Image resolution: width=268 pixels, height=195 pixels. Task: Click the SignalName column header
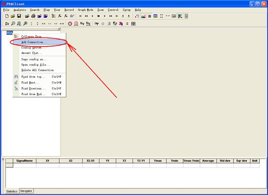tap(24, 161)
